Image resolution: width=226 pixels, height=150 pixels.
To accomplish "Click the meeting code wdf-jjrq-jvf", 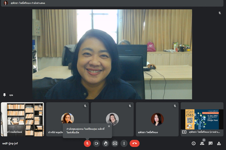I will [x=10, y=143].
